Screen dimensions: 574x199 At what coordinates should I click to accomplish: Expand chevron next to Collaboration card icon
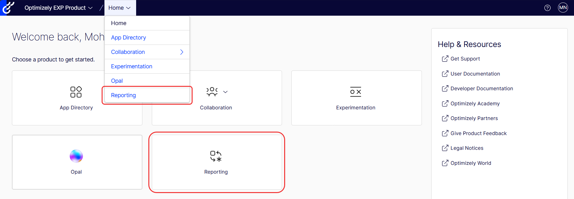(225, 92)
